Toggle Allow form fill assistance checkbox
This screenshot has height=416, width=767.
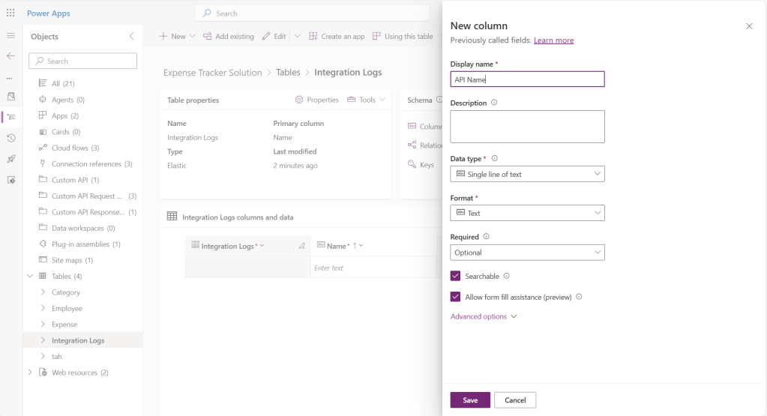(x=455, y=297)
